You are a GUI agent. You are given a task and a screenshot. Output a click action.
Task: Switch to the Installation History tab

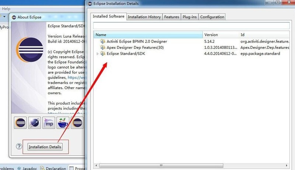coord(144,17)
